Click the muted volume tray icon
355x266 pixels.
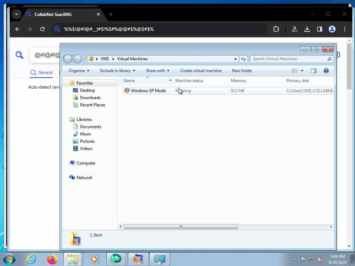pyautogui.click(x=320, y=259)
